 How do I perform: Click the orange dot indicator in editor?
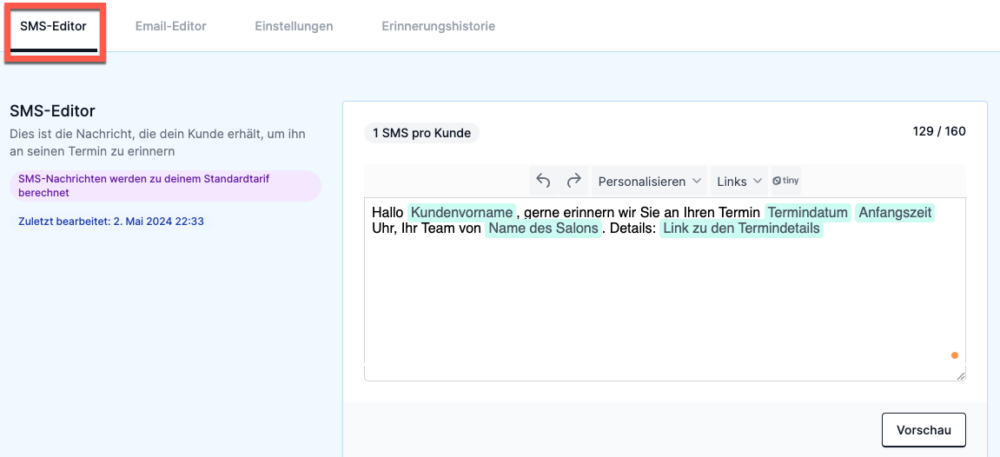[955, 355]
